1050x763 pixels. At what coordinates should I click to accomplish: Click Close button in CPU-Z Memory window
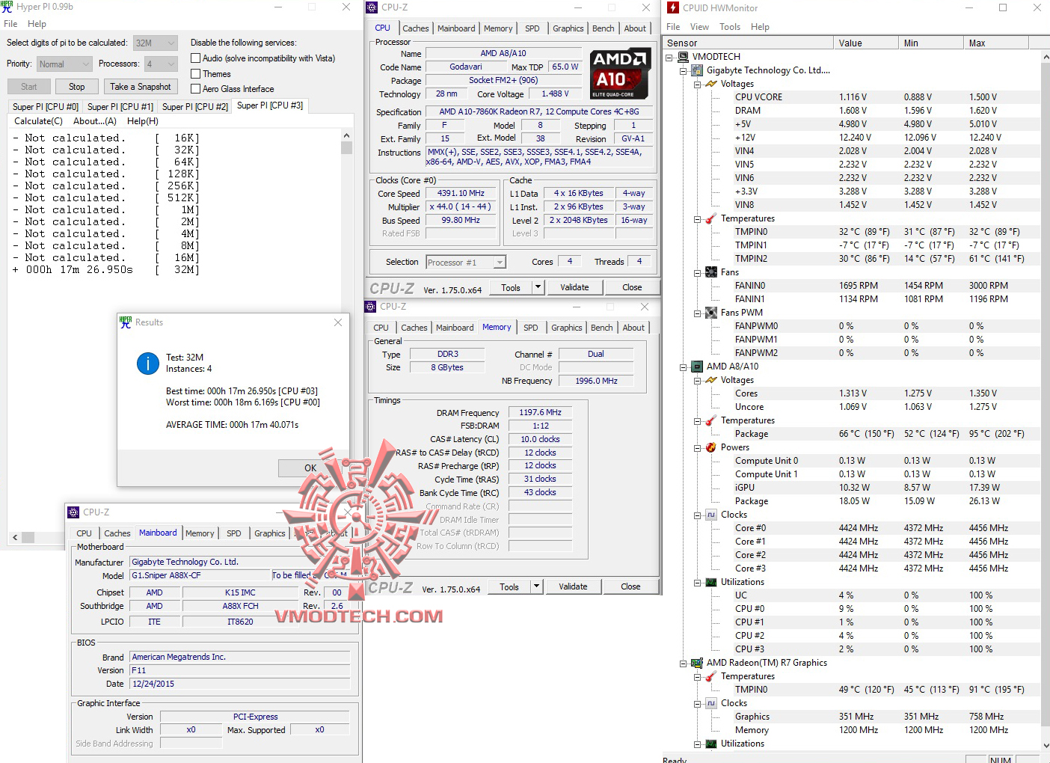(630, 586)
